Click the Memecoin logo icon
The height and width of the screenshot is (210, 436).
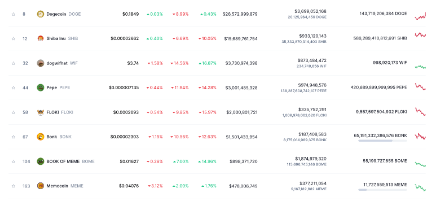point(41,186)
